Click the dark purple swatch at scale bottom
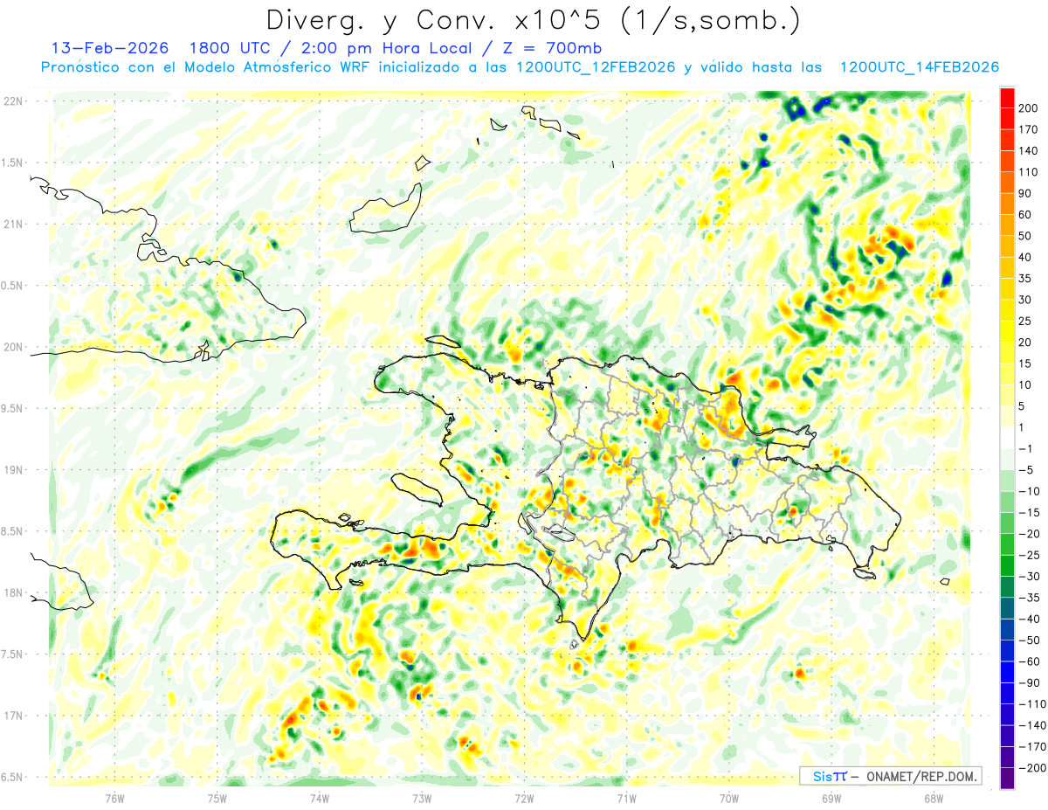The height and width of the screenshot is (810, 1048). 1007,779
